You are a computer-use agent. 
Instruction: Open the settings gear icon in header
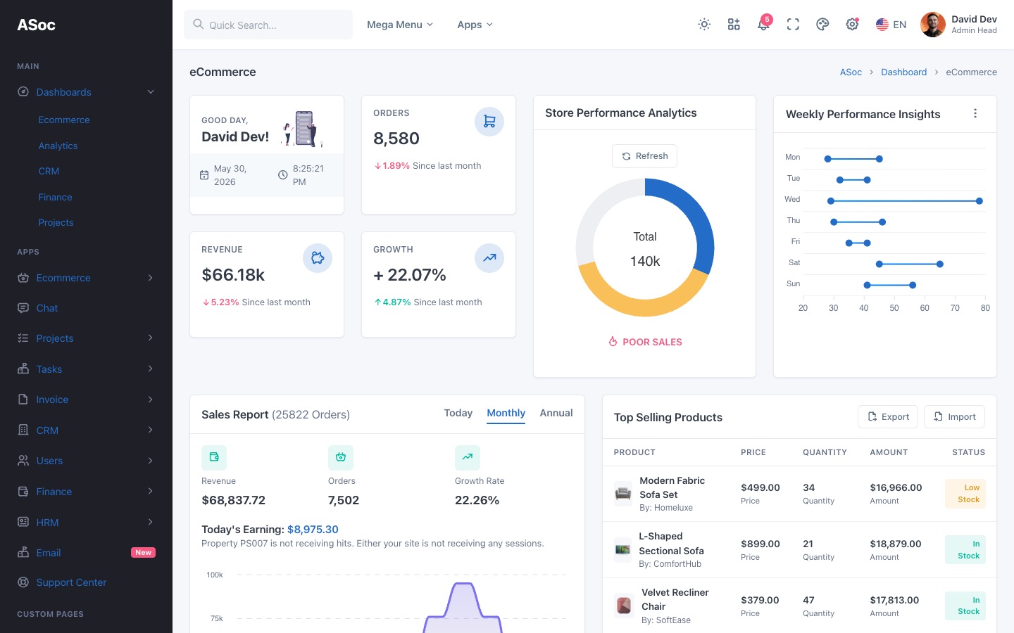[852, 25]
